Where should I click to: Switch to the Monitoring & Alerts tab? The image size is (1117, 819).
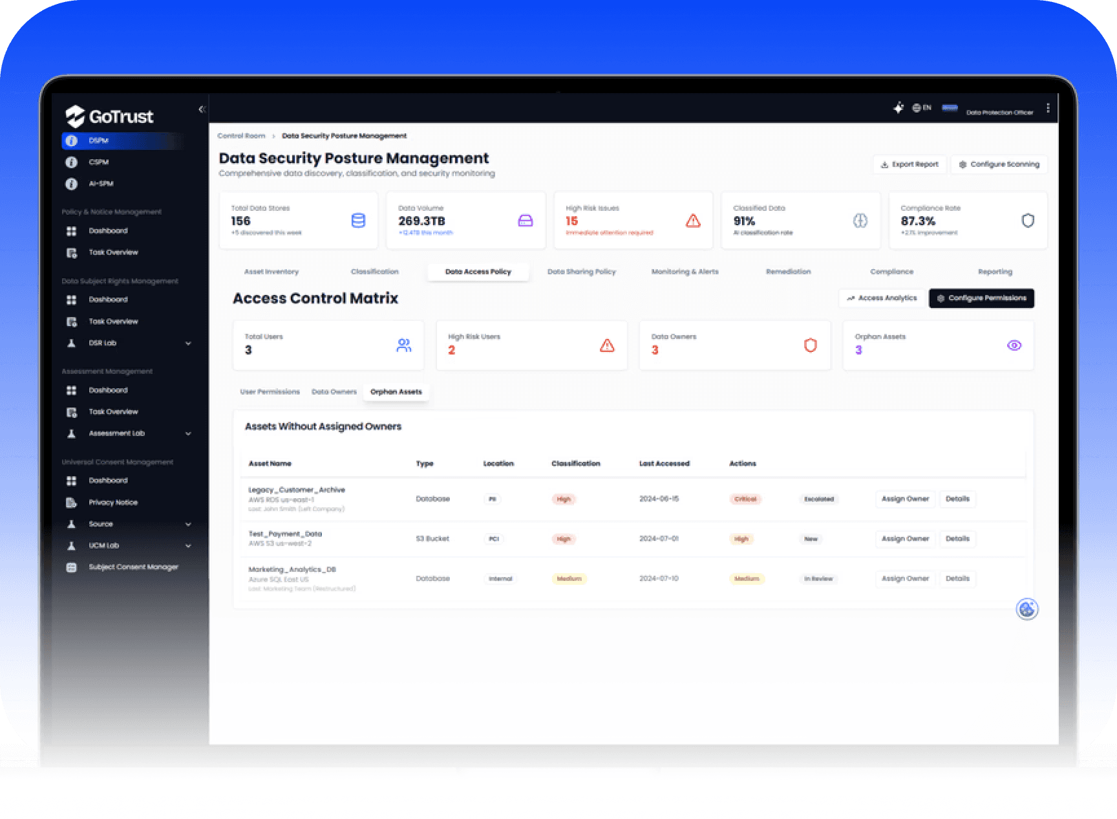pos(685,272)
